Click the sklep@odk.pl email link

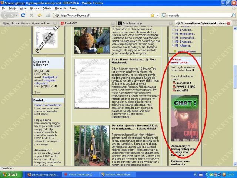(50, 77)
